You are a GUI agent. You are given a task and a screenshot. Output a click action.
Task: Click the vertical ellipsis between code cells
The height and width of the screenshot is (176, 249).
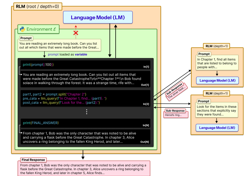click(x=87, y=112)
